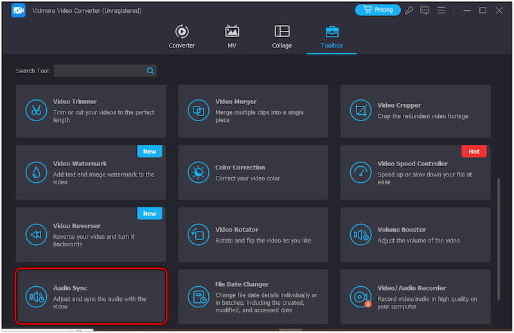
Task: Open the Video Merger tool icon
Action: [x=199, y=110]
